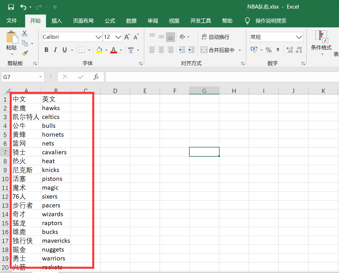Select row 5 header
This screenshot has width=339, height=273.
(5, 135)
